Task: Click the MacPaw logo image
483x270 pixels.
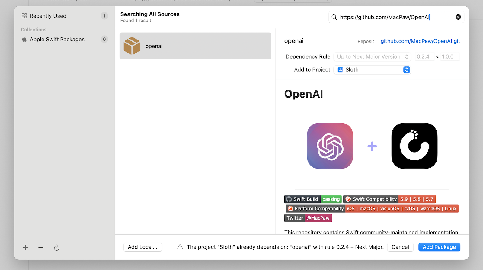Action: 414,146
